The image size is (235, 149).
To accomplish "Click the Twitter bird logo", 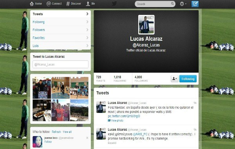I will click(114, 4).
